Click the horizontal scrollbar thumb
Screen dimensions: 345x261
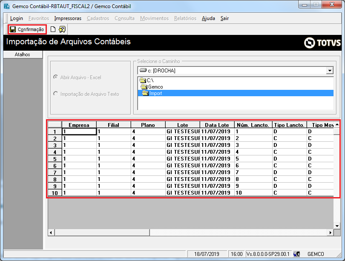pos(102,232)
